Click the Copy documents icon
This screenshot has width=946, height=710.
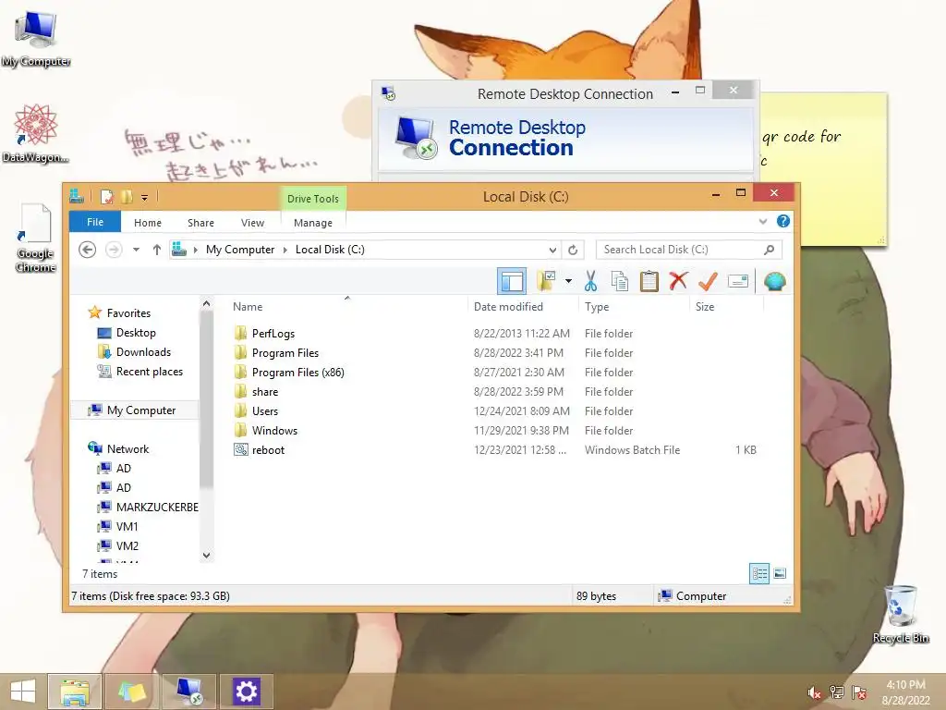(620, 281)
